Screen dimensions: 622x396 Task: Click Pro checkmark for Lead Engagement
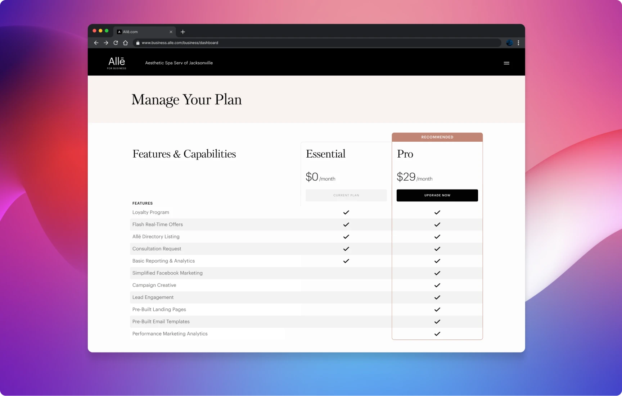437,297
